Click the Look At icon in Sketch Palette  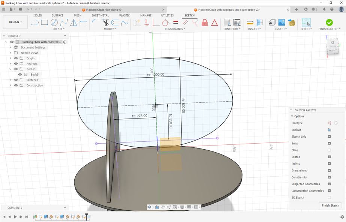click(x=329, y=130)
